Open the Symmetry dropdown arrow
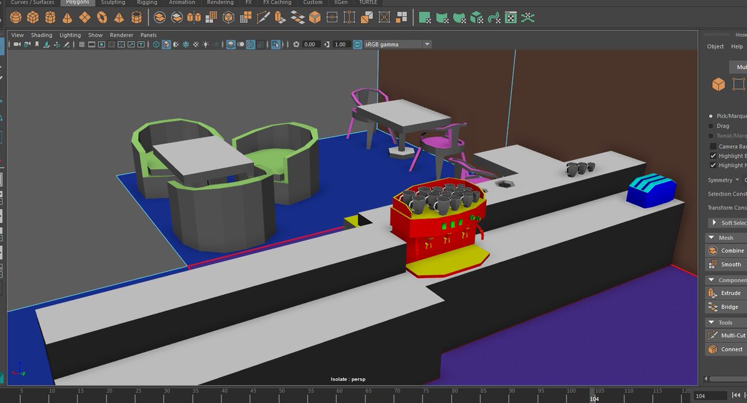Viewport: 747px width, 403px height. (738, 180)
